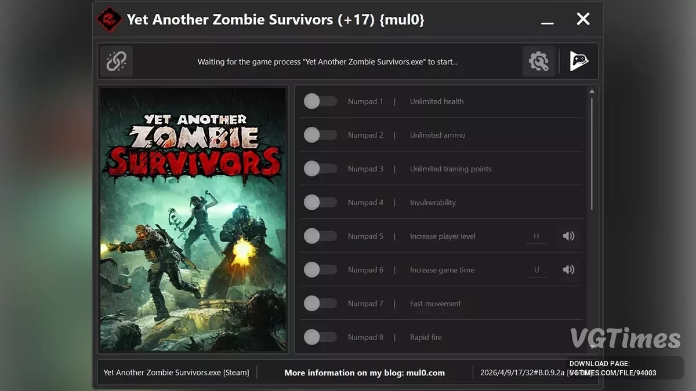Open the mul0.com blog link
This screenshot has height=391, width=696.
coord(364,372)
